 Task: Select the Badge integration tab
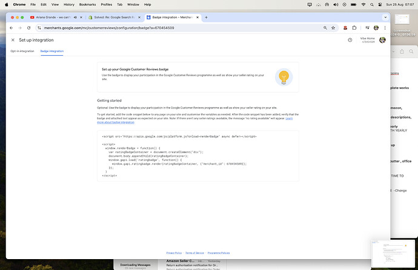click(52, 51)
